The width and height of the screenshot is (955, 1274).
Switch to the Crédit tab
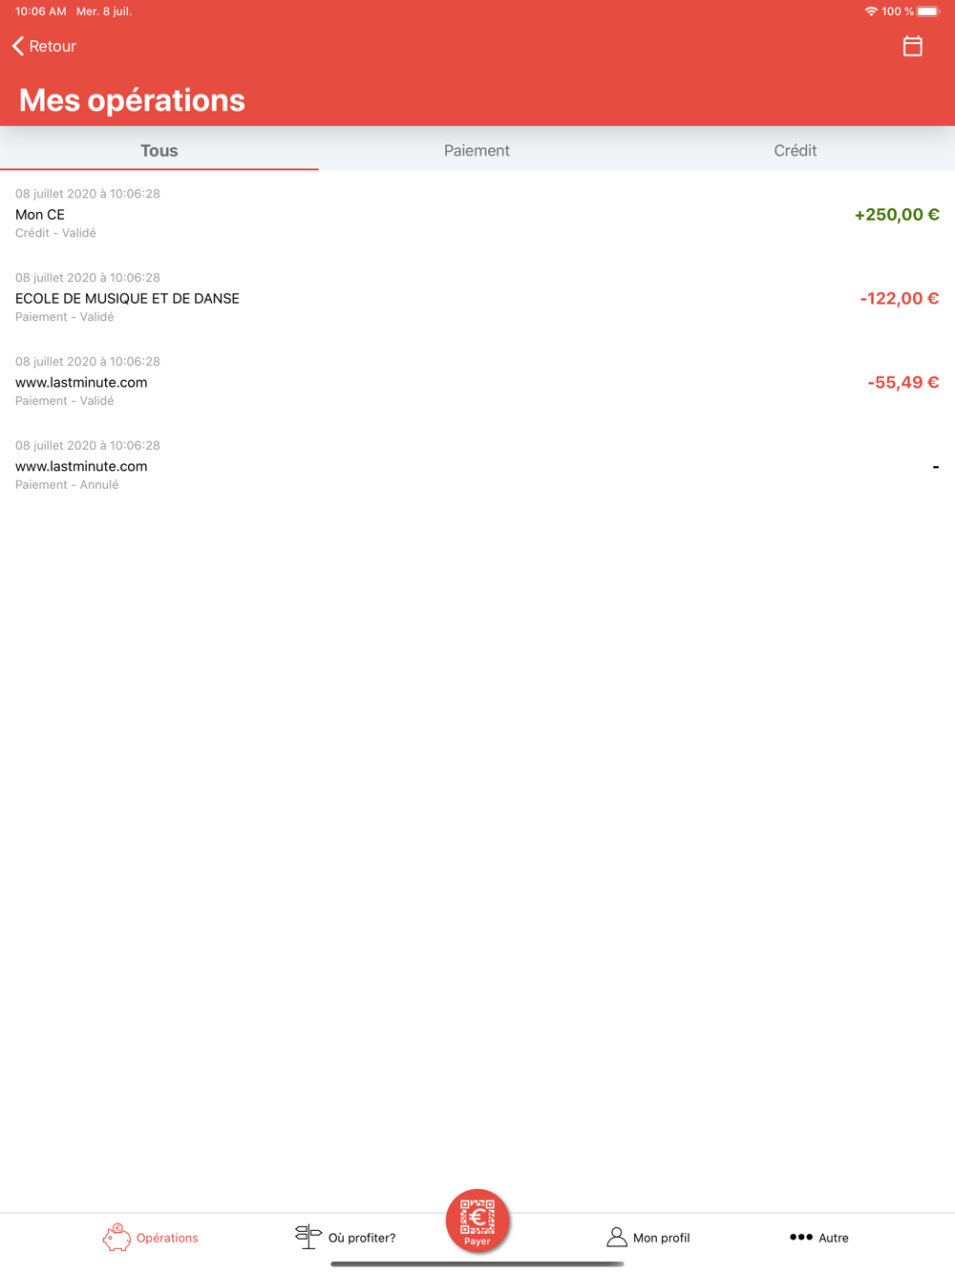[x=796, y=150]
